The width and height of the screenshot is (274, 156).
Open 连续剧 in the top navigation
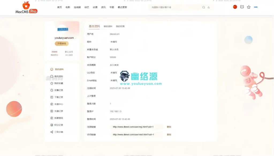click(x=77, y=7)
